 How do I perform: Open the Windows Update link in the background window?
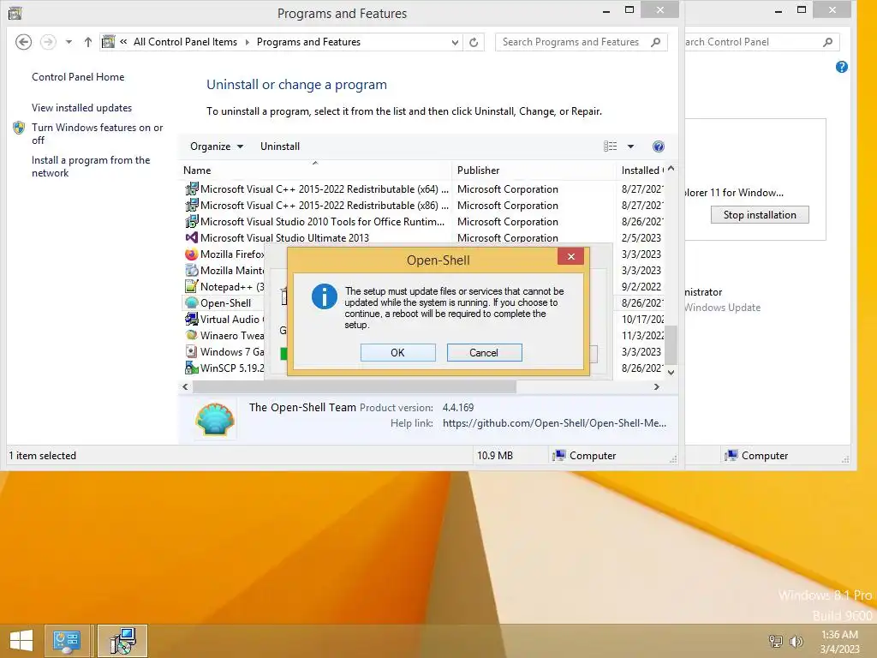[x=722, y=308]
